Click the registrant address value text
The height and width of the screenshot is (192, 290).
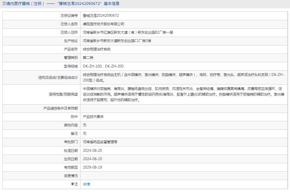click(128, 33)
